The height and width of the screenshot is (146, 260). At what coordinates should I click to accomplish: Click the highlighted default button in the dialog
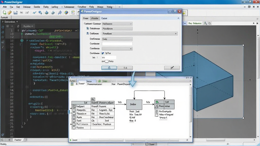point(109,68)
